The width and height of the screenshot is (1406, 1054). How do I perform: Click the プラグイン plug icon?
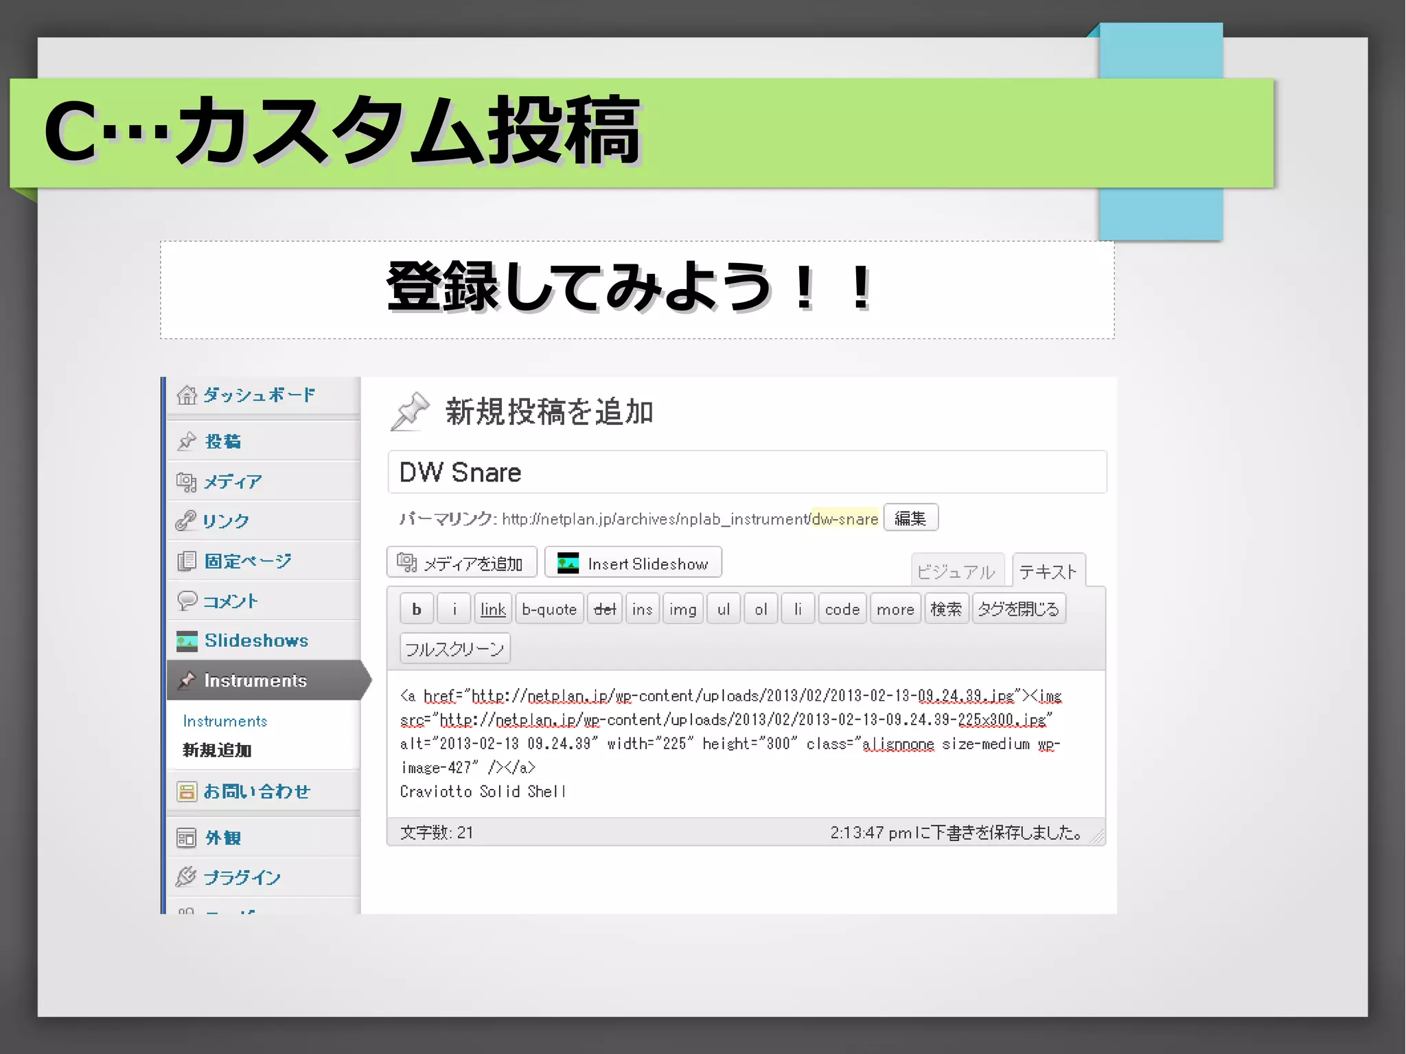tap(186, 877)
